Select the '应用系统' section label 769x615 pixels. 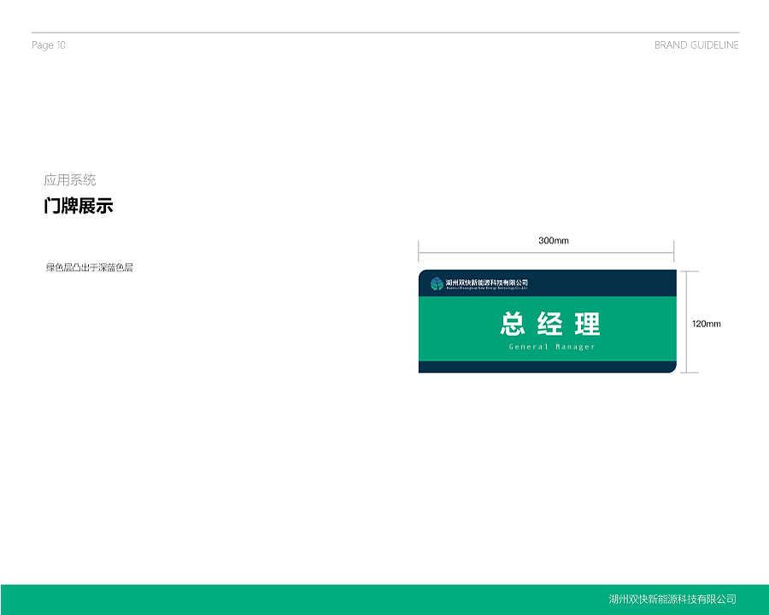coord(70,180)
